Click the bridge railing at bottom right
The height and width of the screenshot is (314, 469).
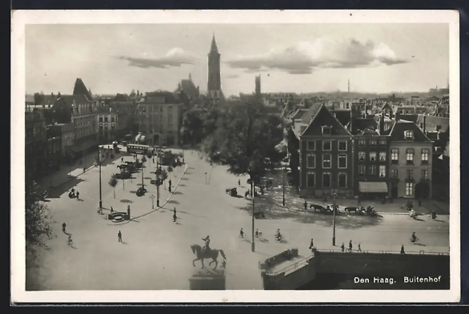[381, 252]
